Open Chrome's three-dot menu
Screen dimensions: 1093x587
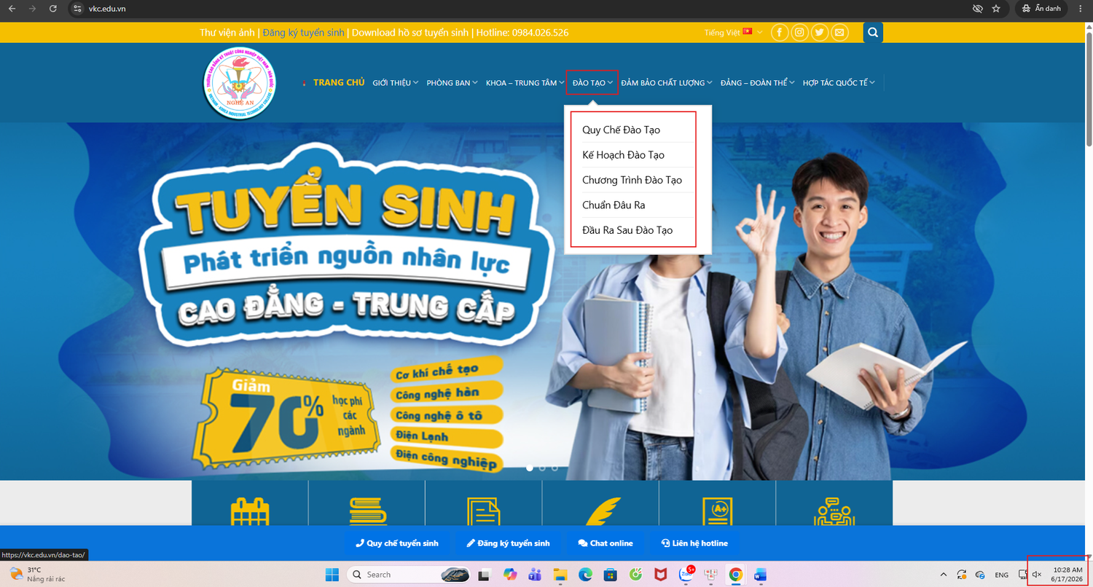pyautogui.click(x=1080, y=9)
